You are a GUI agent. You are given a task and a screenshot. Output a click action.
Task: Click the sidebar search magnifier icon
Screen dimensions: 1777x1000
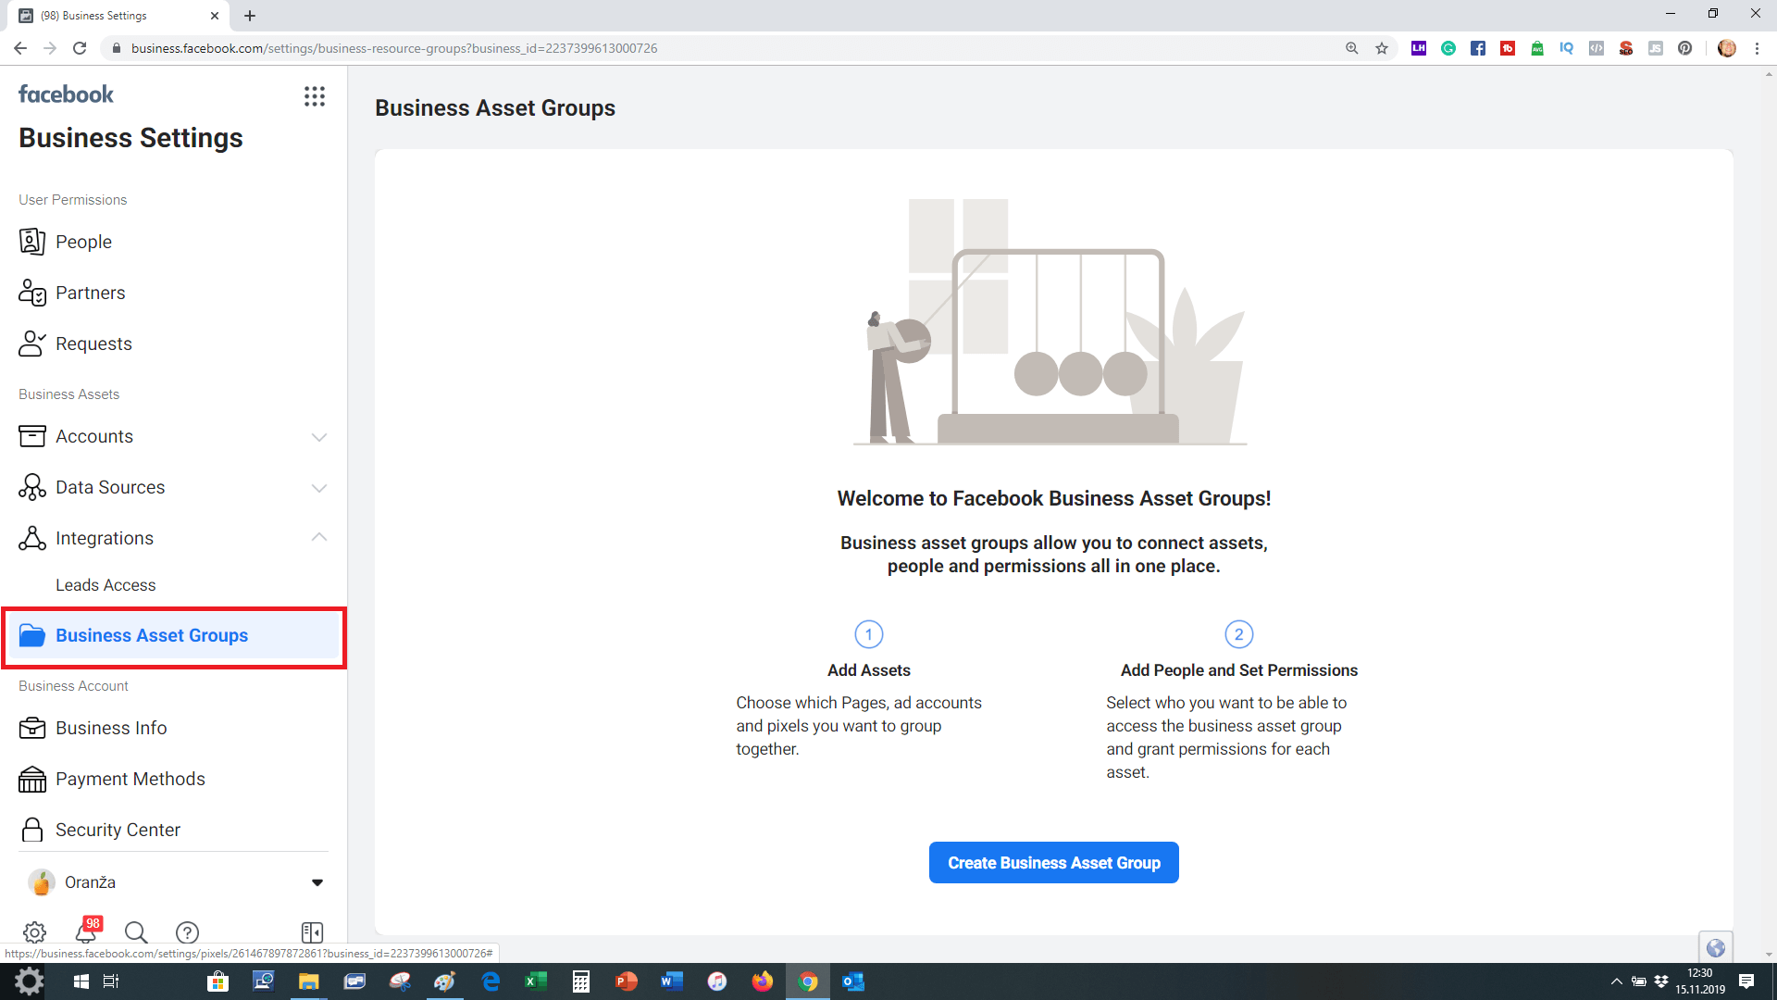136,931
